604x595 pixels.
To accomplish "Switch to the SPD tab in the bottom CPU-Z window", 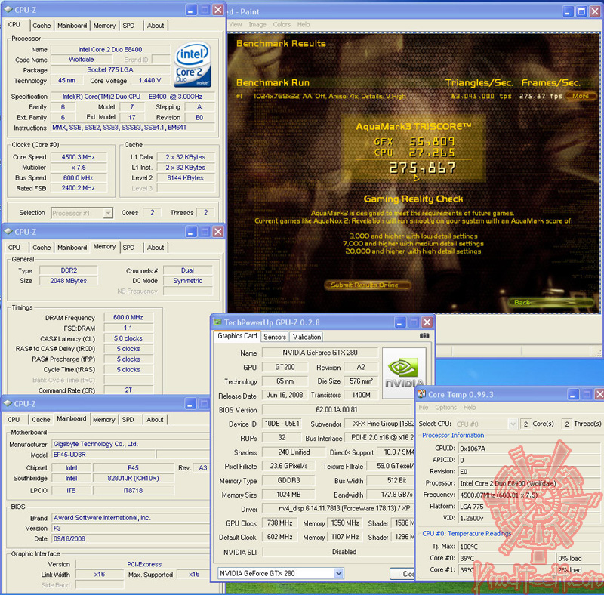I will click(x=130, y=419).
